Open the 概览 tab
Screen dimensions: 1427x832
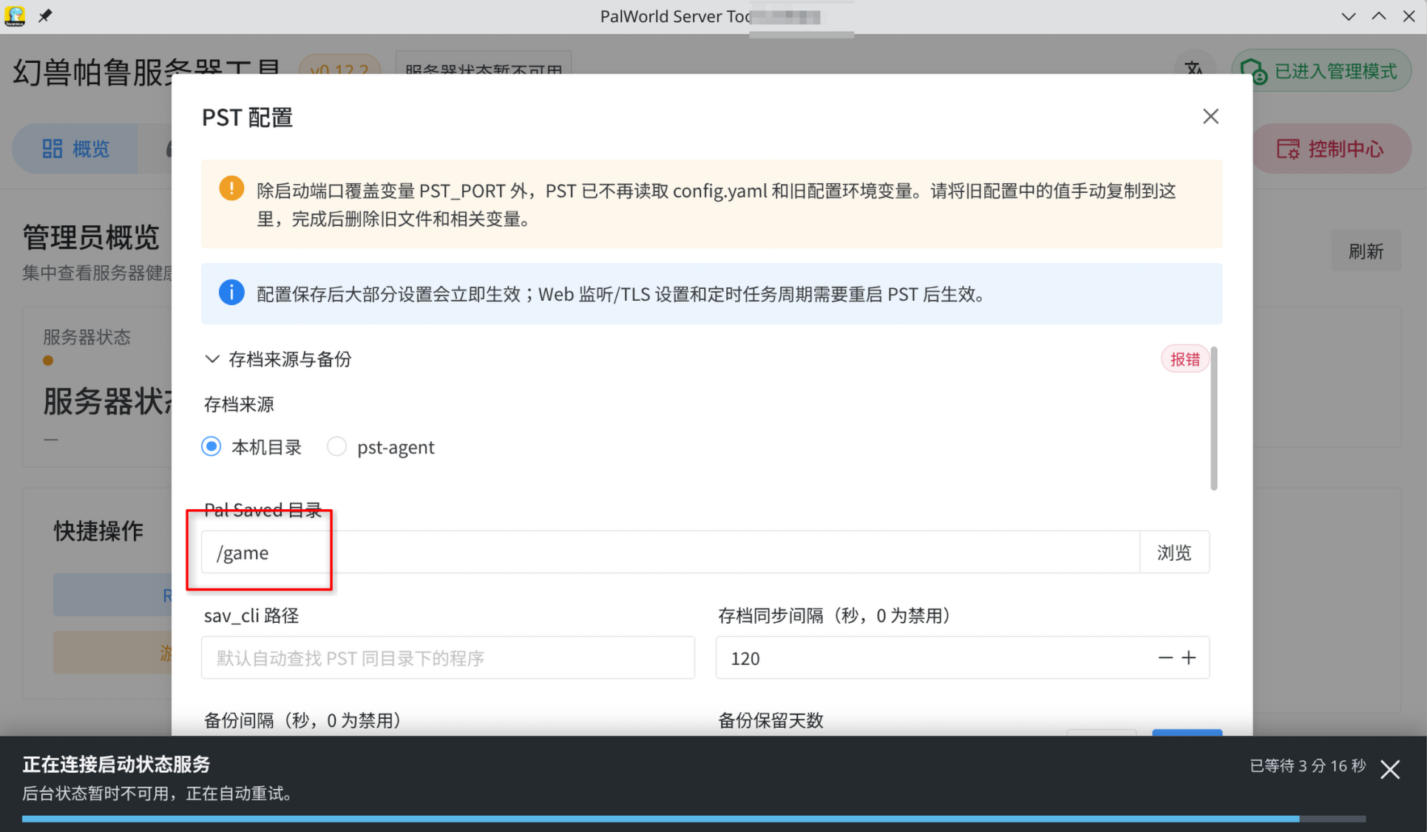coord(75,149)
